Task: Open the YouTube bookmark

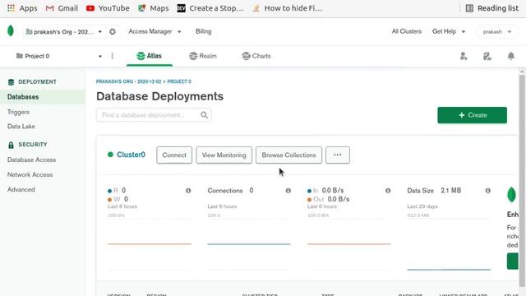Action: pos(108,8)
